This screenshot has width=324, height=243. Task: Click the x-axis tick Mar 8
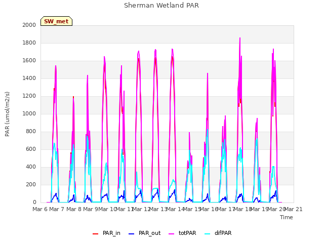coord(73,209)
